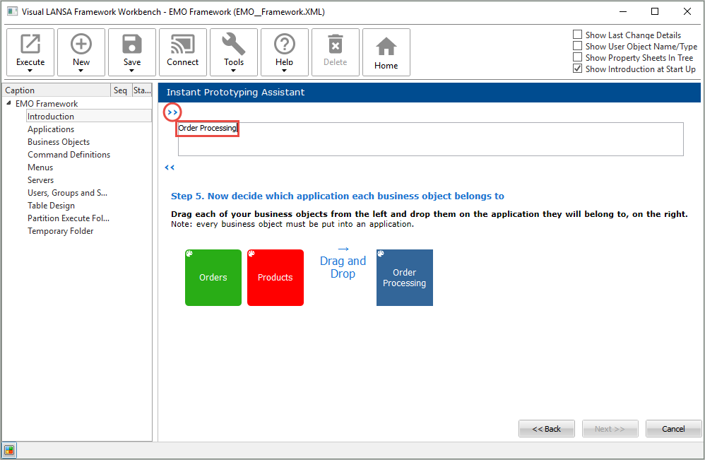Maximize the Framework Workbench window
The image size is (705, 460).
[655, 11]
